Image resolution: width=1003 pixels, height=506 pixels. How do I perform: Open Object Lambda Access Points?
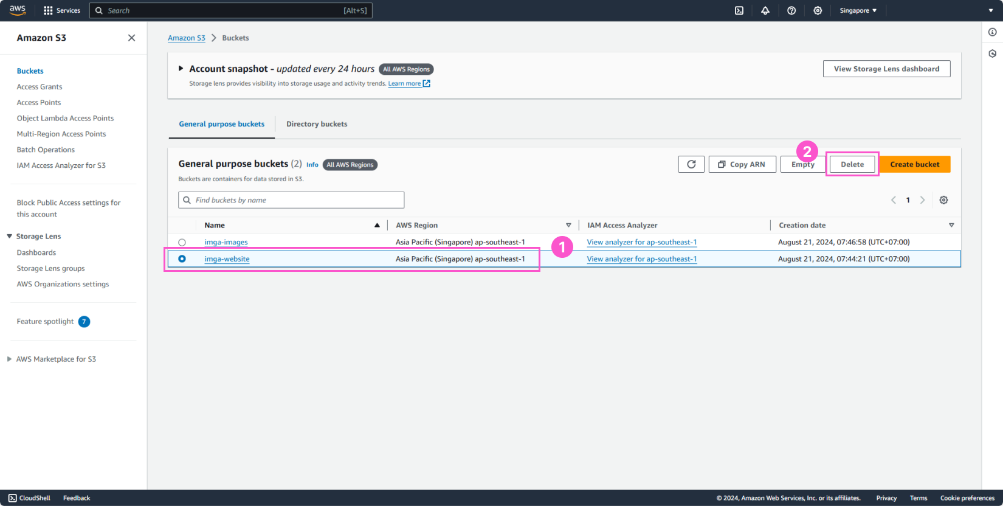click(65, 119)
